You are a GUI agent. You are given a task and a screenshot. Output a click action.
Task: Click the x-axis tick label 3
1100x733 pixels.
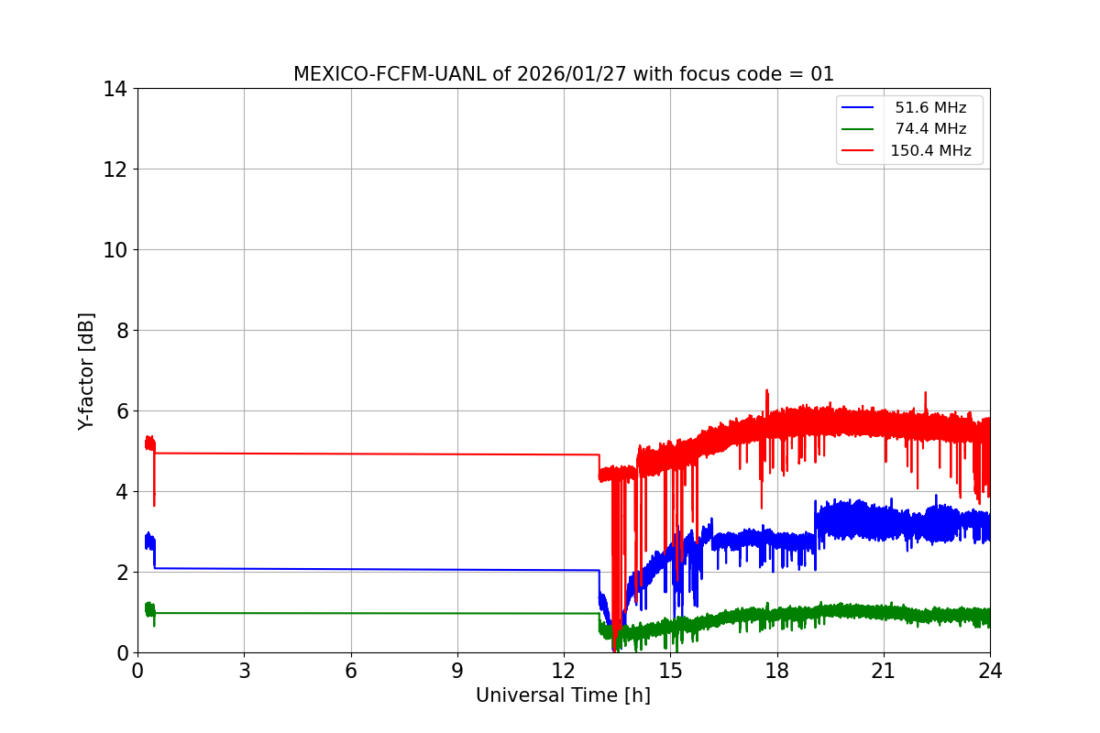(244, 671)
